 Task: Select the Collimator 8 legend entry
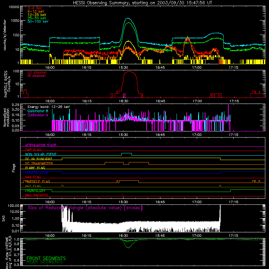(38, 111)
